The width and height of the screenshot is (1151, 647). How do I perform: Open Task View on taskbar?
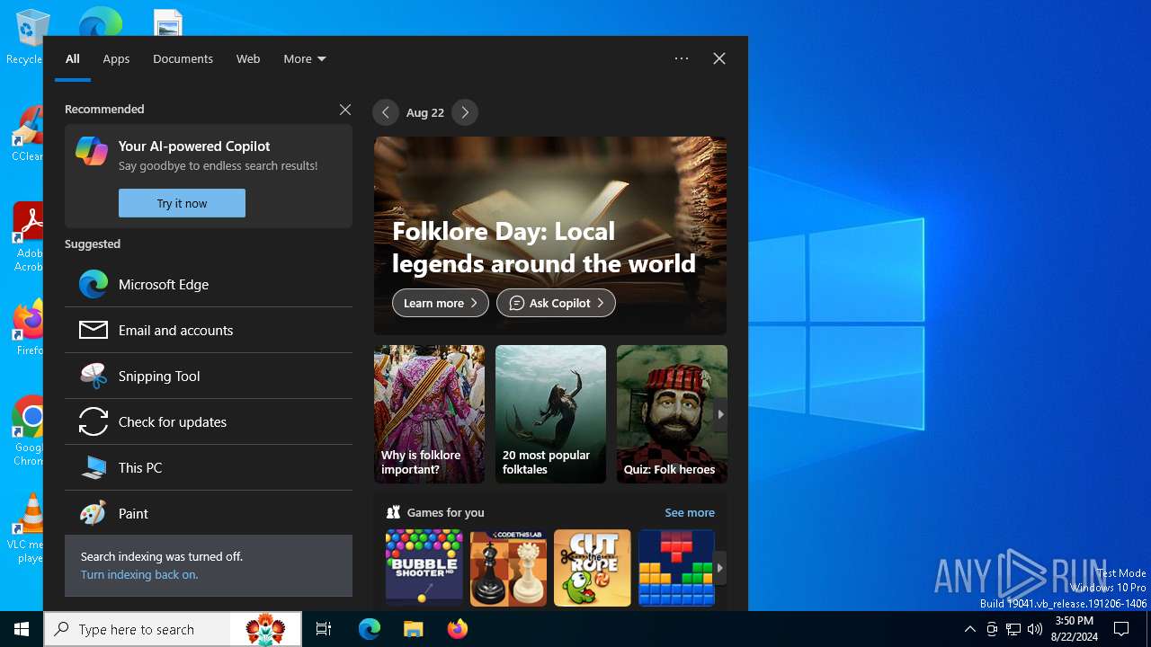(x=324, y=629)
